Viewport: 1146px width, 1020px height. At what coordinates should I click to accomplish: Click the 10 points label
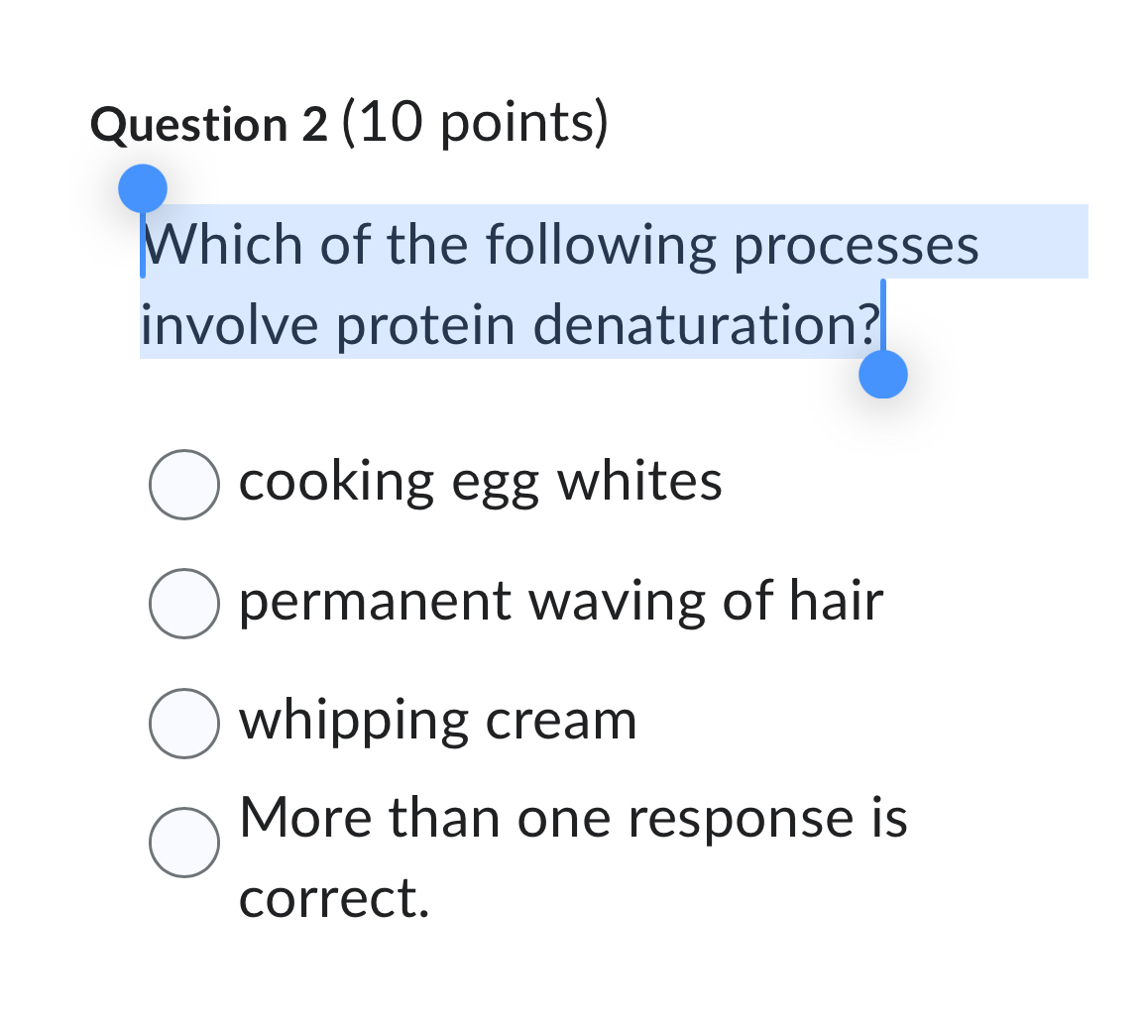[474, 123]
